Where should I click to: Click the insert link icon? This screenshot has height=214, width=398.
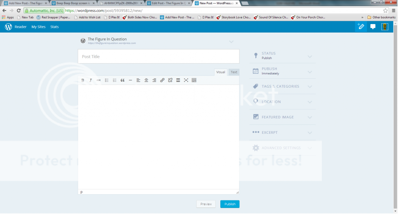click(x=162, y=80)
